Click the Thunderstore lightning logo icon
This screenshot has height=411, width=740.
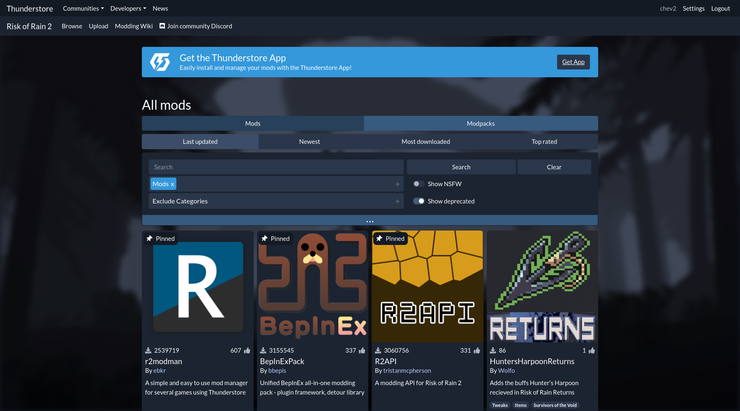160,62
